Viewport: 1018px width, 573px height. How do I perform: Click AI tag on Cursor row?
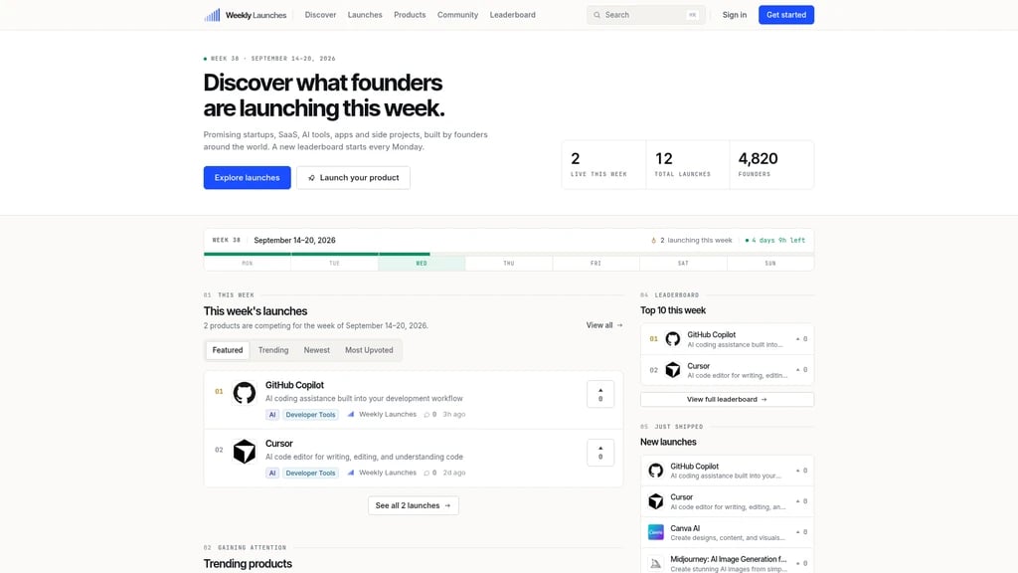pyautogui.click(x=272, y=473)
